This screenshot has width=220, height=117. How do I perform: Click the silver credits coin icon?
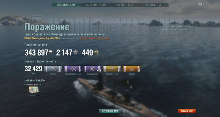pos(51,53)
